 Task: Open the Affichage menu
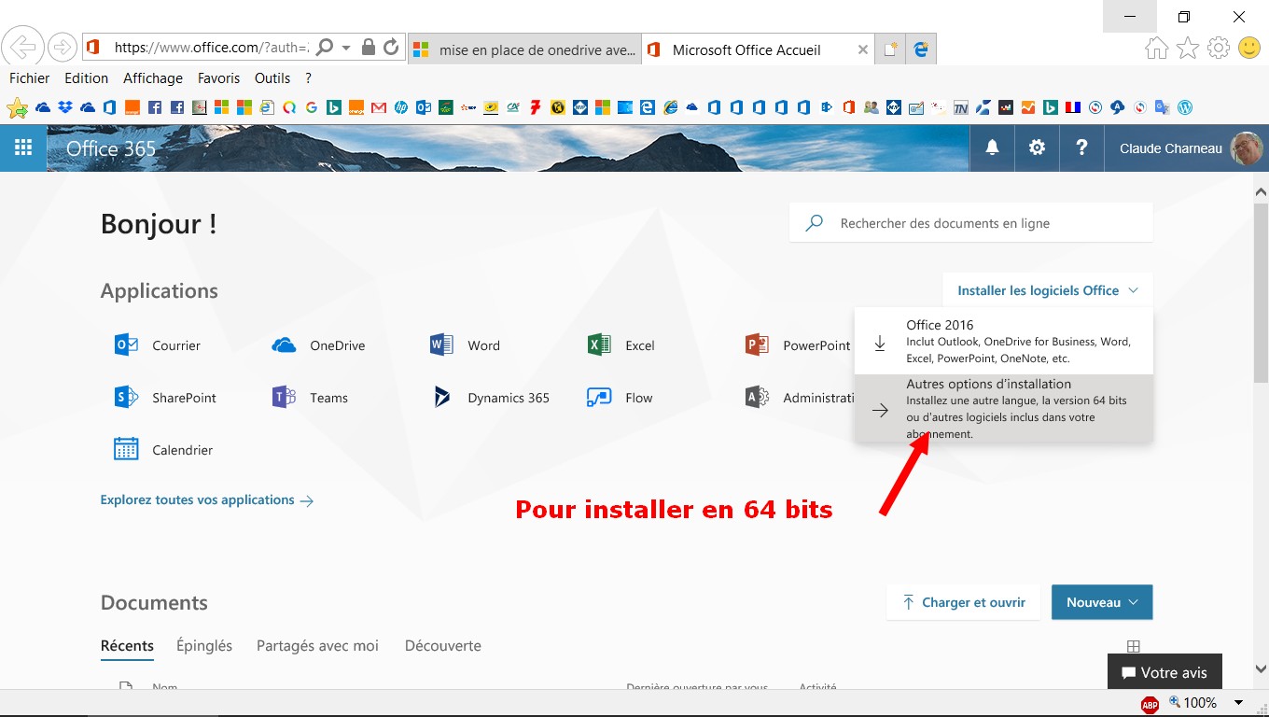coord(153,78)
